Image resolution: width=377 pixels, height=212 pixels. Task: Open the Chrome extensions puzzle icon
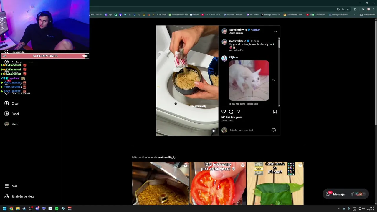[x=355, y=9]
